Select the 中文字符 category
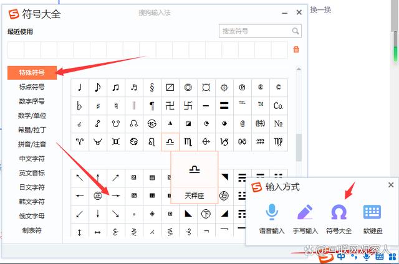399x264 pixels. 32,159
